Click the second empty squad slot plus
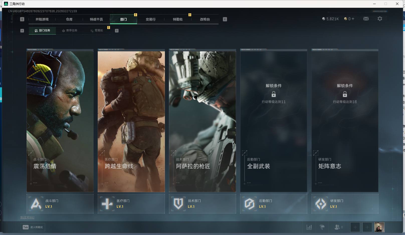 [367, 227]
